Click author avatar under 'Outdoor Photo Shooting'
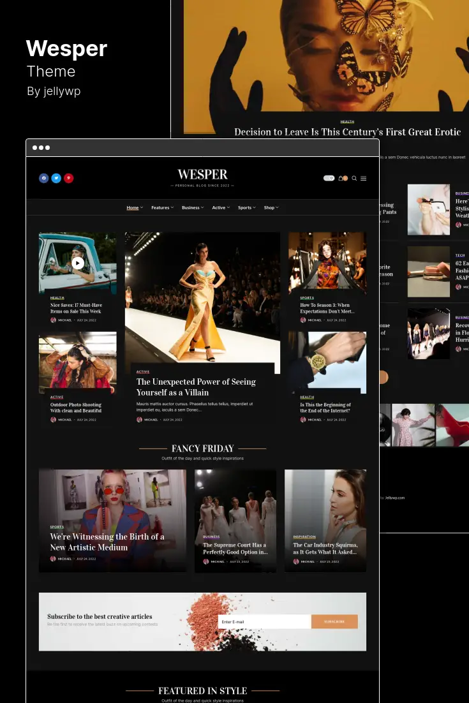The height and width of the screenshot is (703, 469). (x=53, y=420)
